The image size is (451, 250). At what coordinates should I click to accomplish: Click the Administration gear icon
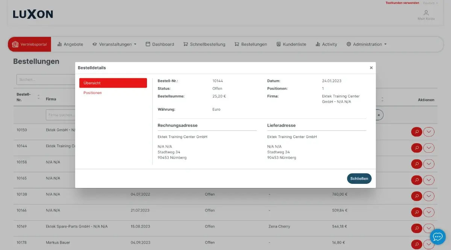(x=349, y=44)
